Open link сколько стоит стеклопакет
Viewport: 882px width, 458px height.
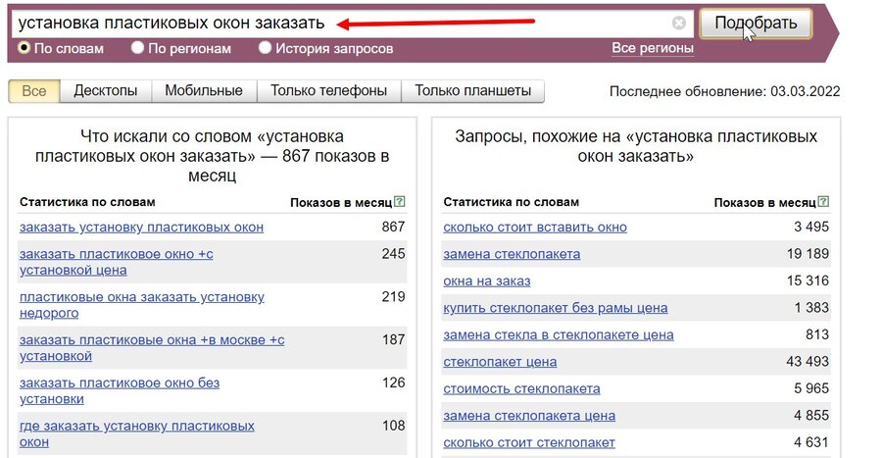point(529,443)
